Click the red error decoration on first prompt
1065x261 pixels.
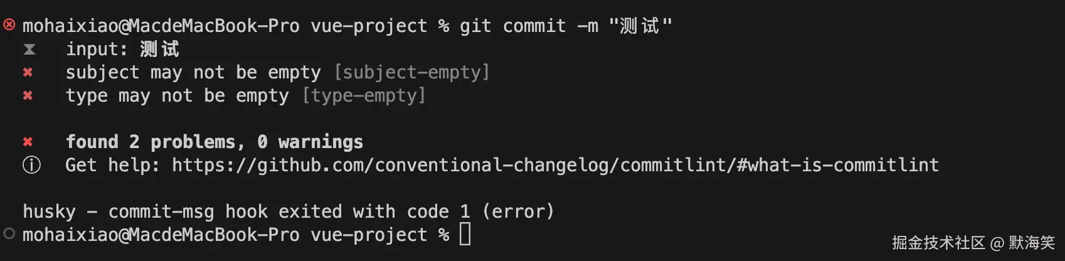coord(9,25)
